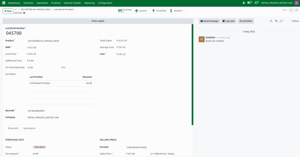Switch to the Description tab
Screen dimensions: 300x157
29,128
